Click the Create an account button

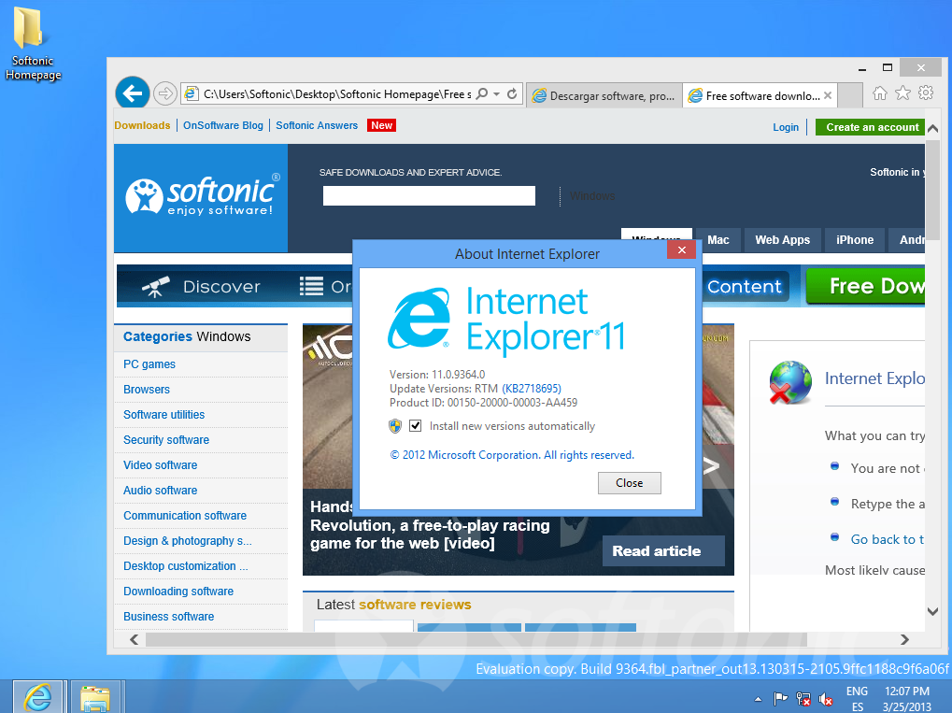pos(872,126)
